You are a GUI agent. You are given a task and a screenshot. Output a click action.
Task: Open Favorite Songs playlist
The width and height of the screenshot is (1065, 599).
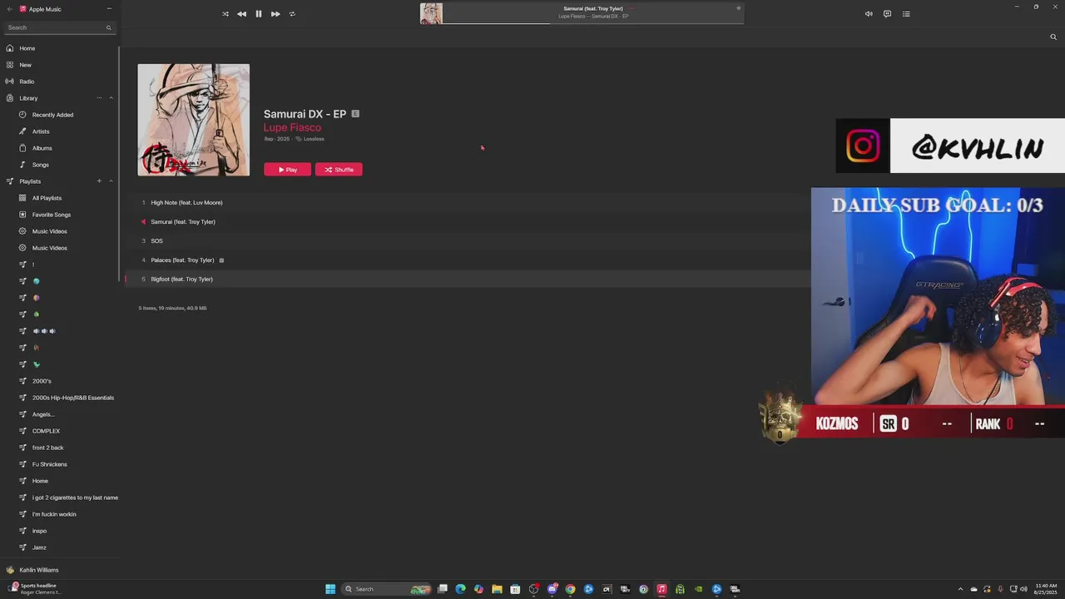coord(51,215)
